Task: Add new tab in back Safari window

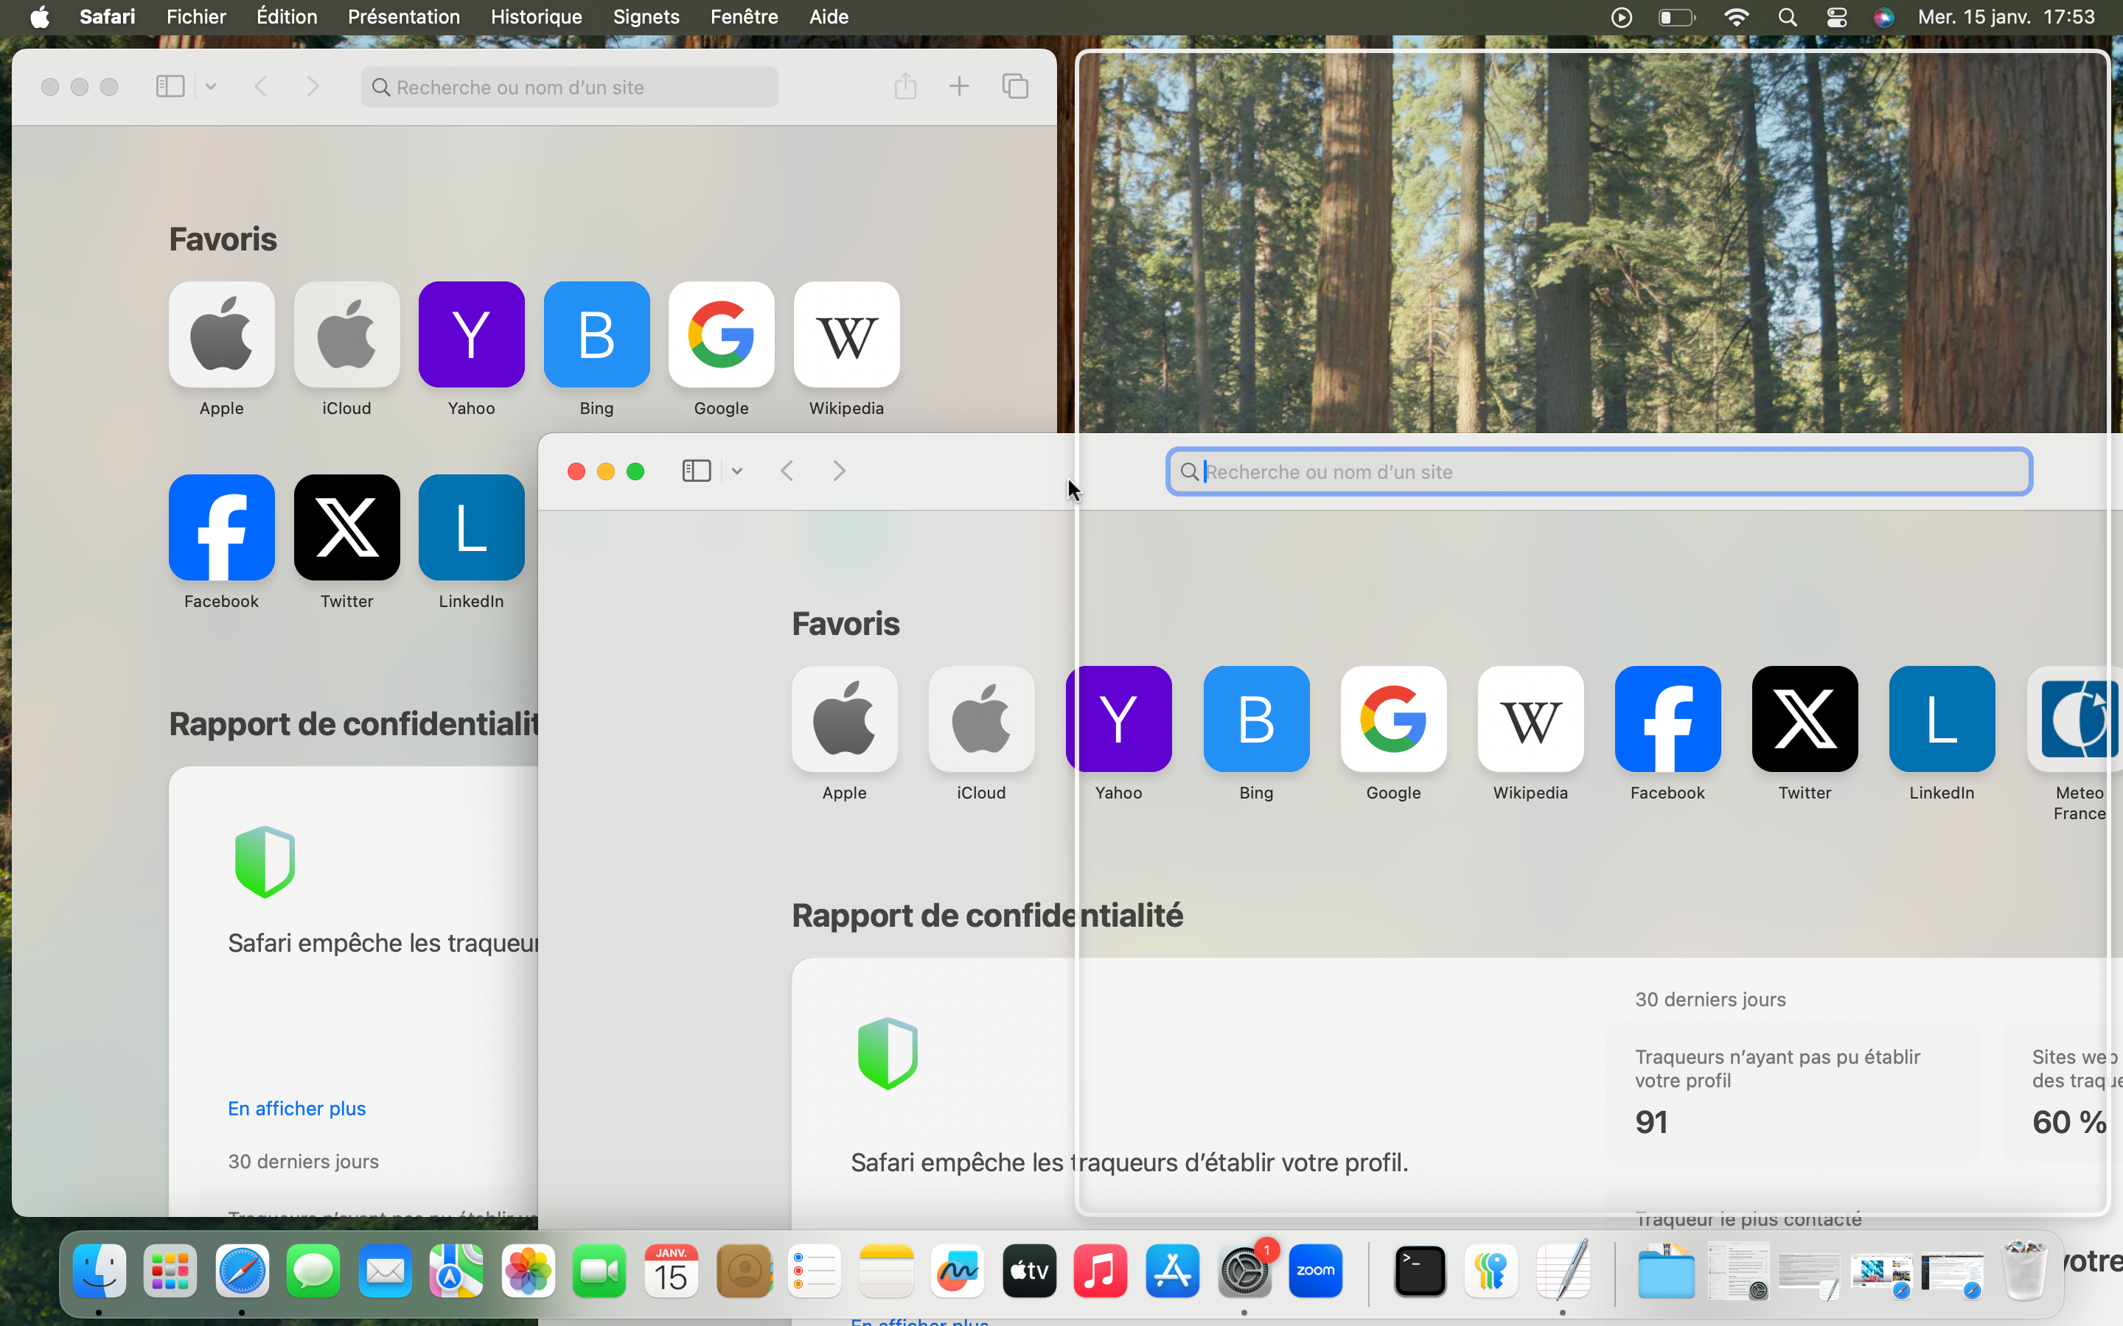Action: click(x=959, y=86)
